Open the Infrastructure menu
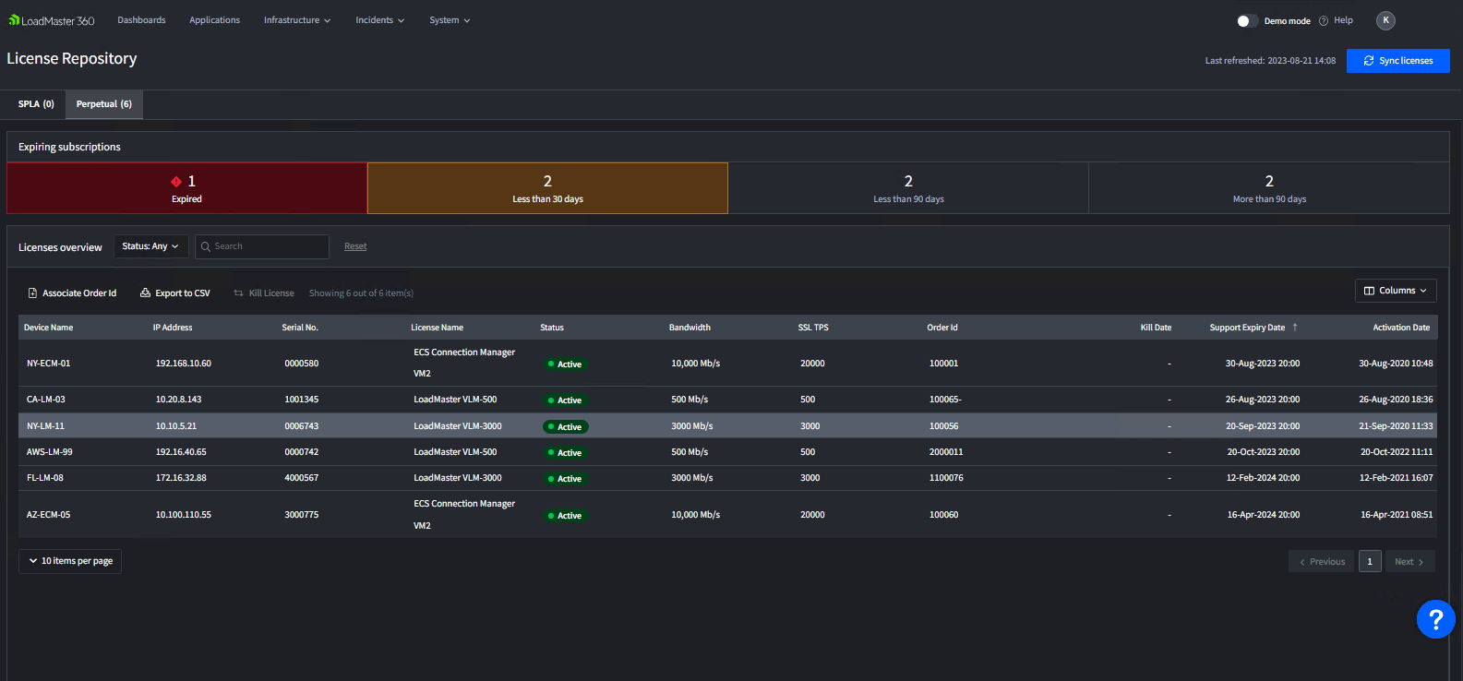This screenshot has height=681, width=1463. point(296,20)
